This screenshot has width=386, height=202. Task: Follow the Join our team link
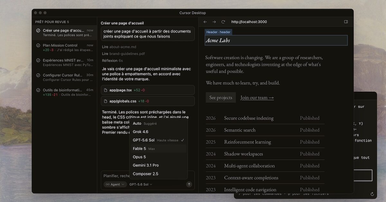tap(257, 97)
